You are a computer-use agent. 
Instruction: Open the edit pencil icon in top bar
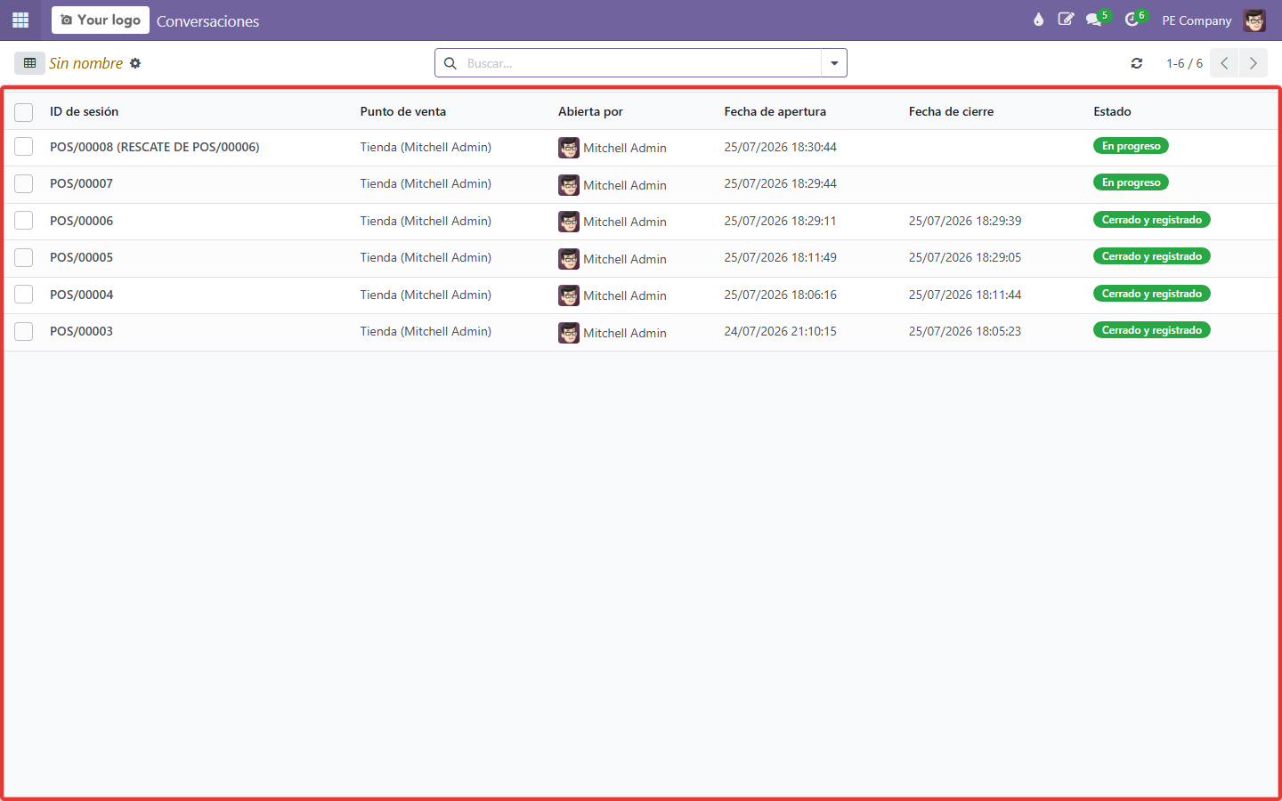[x=1066, y=20]
